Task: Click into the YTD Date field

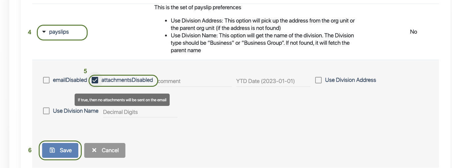Action: click(x=273, y=81)
